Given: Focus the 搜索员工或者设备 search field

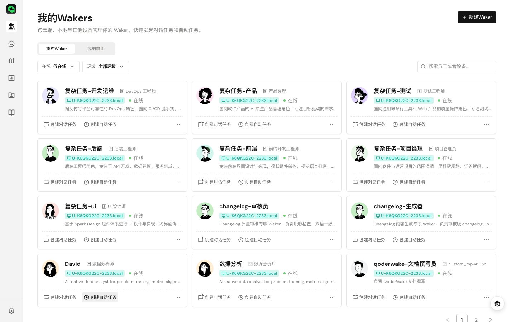Looking at the screenshot, I should (457, 67).
